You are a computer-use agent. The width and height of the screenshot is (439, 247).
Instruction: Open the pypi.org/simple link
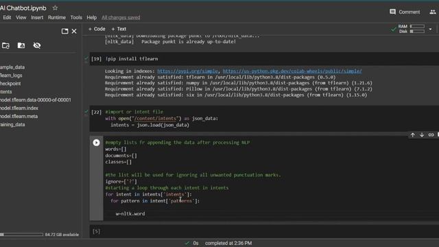pos(187,71)
